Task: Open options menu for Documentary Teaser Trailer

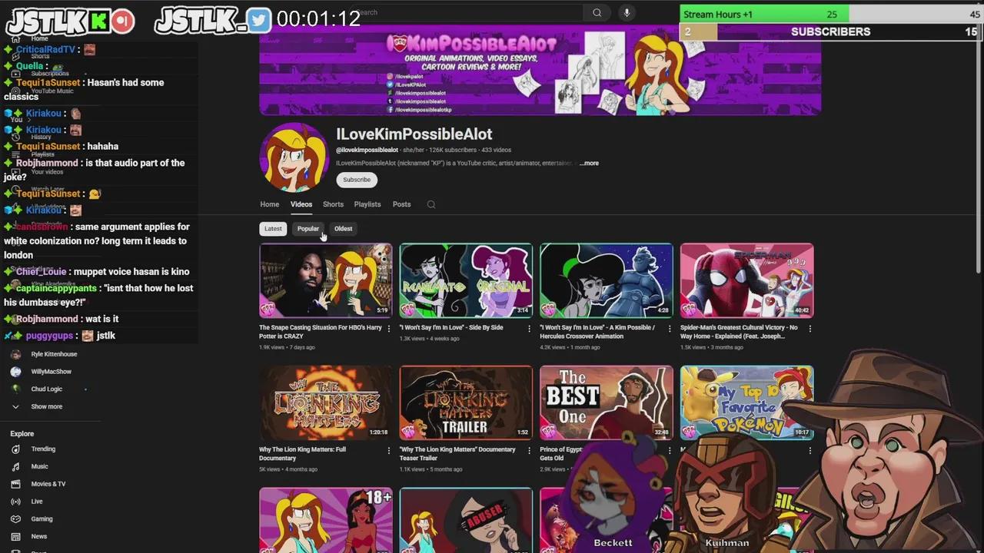Action: click(x=529, y=451)
